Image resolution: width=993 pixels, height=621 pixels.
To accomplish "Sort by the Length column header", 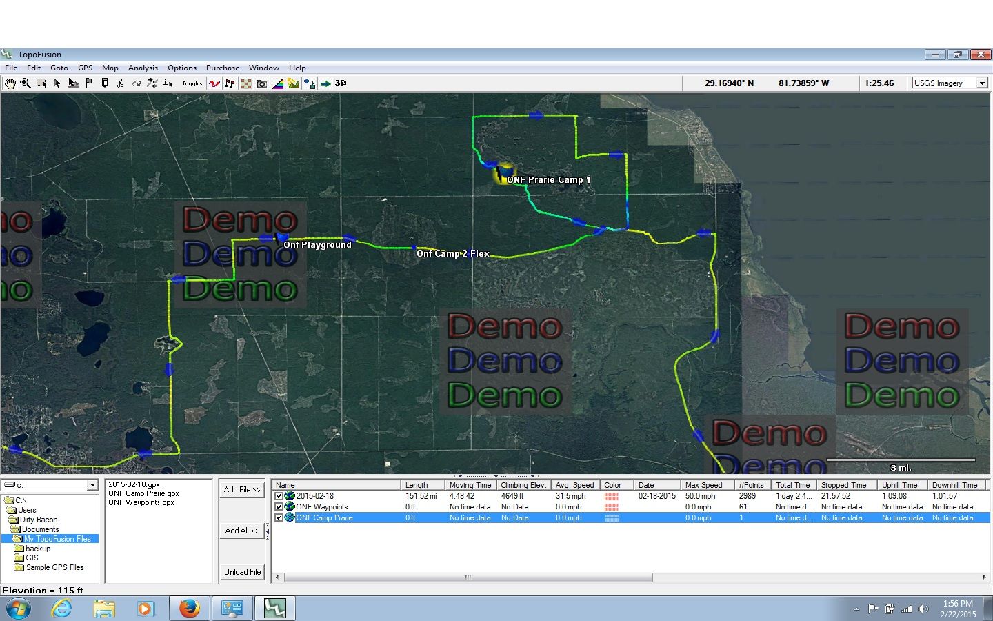I will tap(423, 485).
